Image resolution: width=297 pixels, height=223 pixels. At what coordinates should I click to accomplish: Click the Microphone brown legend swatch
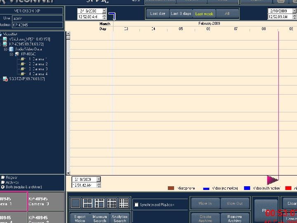click(x=171, y=188)
